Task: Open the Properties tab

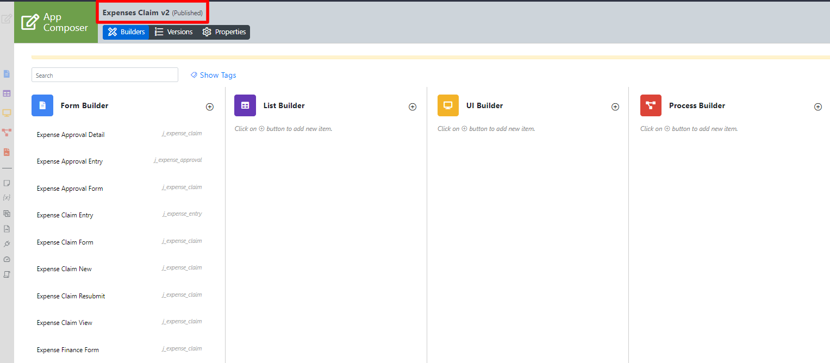Action: (x=224, y=32)
